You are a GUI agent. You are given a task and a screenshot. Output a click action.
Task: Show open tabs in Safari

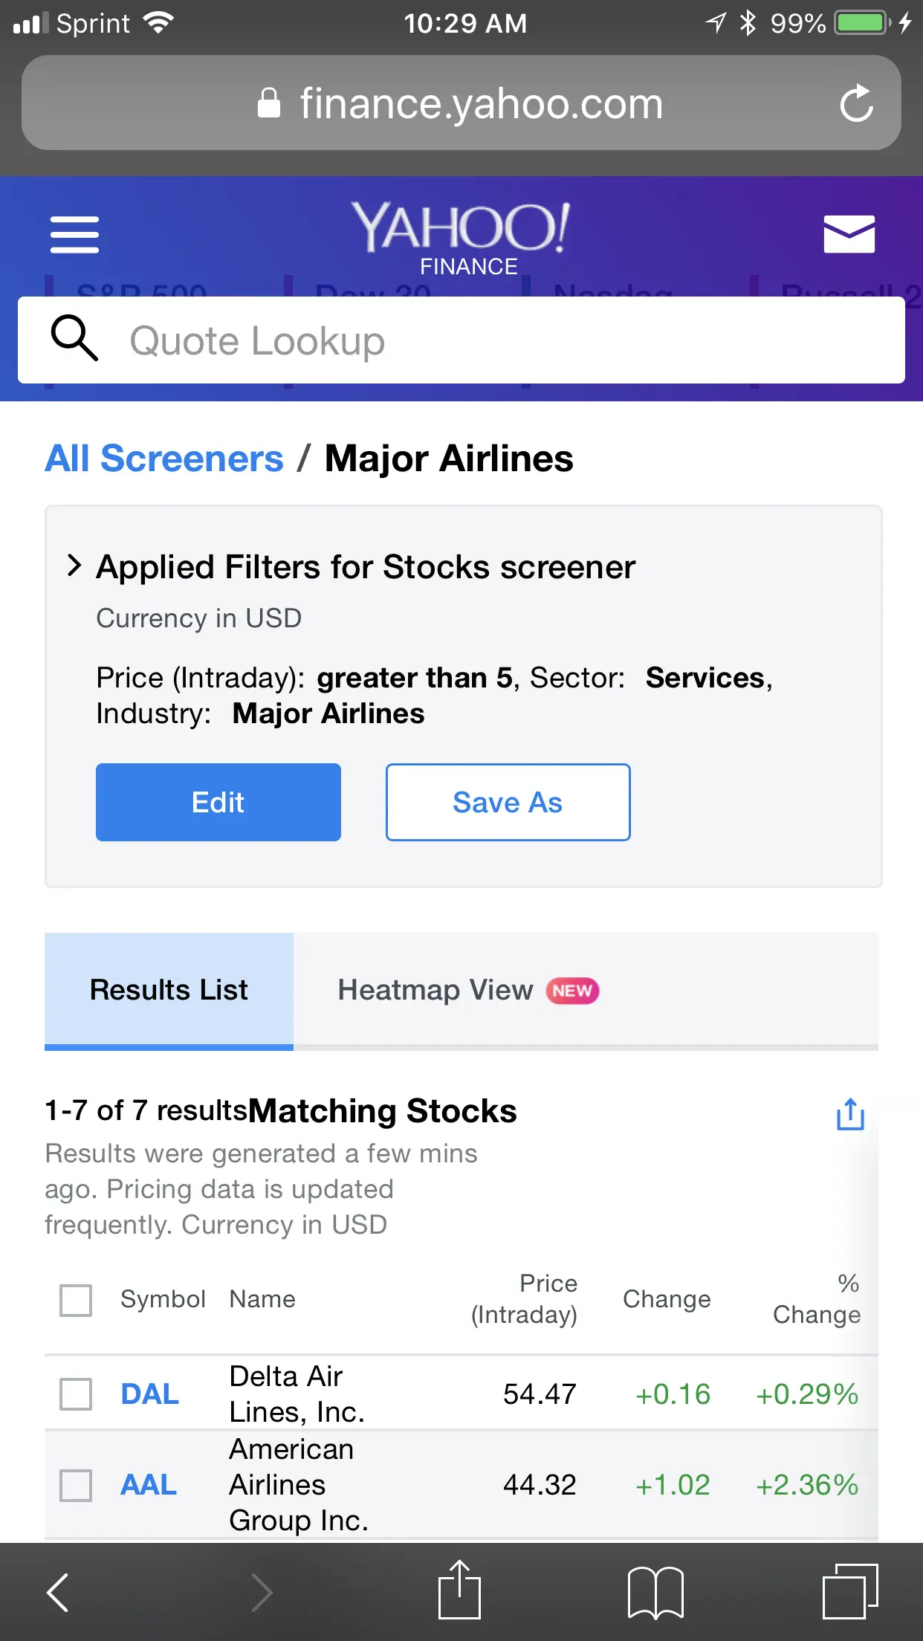pos(850,1590)
